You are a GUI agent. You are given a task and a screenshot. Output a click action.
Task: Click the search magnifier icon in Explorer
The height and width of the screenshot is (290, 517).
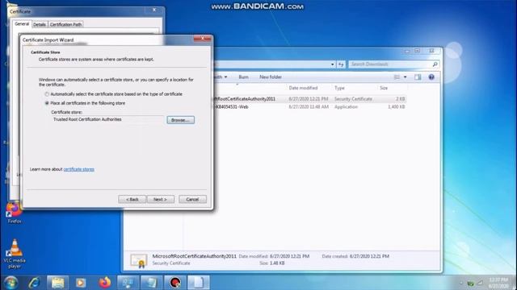(435, 64)
